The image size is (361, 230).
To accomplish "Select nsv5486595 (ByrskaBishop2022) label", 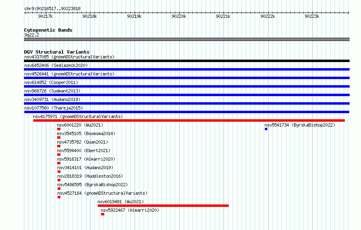I will pos(92,185).
